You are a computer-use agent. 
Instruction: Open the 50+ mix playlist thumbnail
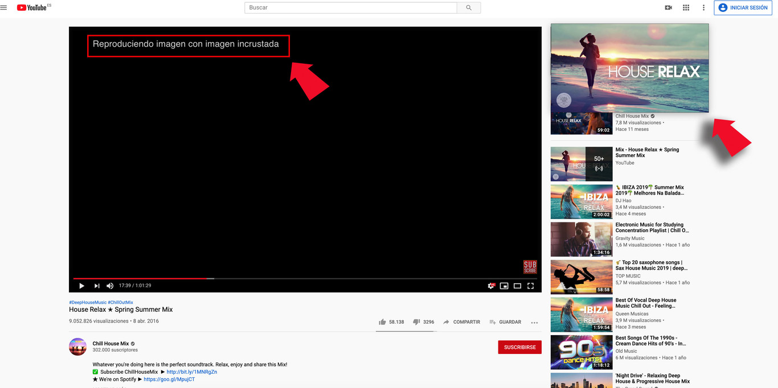pos(582,164)
